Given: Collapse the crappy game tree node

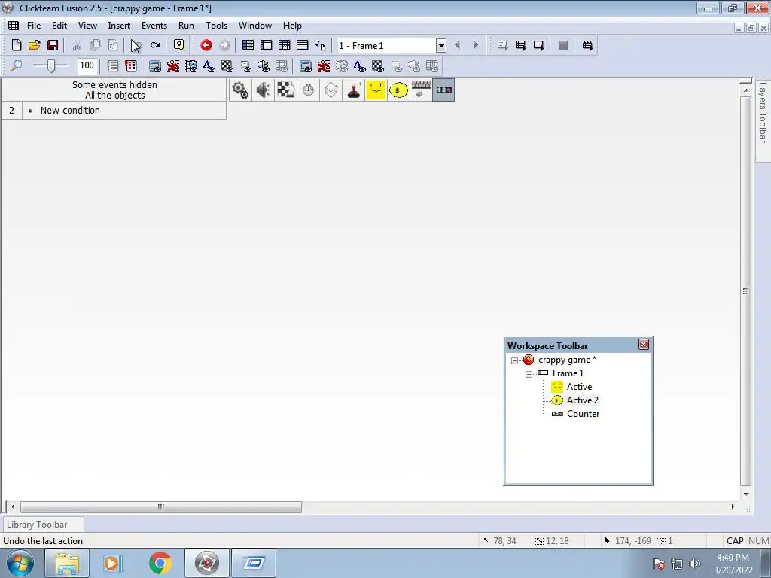Looking at the screenshot, I should (x=514, y=360).
